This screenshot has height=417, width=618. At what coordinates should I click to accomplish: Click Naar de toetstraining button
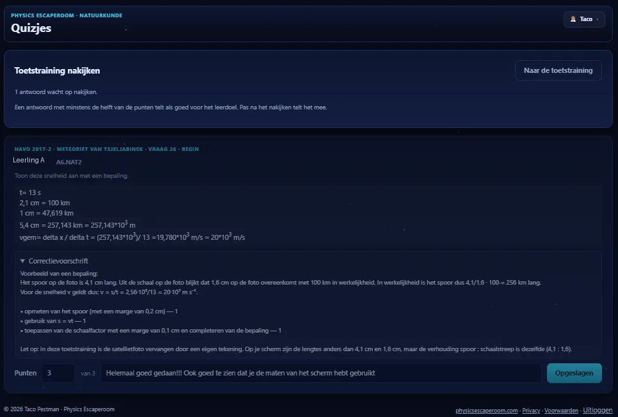(x=558, y=70)
